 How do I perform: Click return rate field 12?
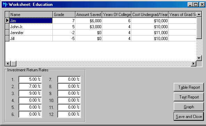69,114
